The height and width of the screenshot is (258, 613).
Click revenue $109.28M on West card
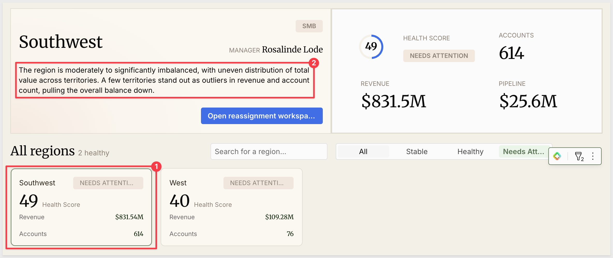(279, 217)
